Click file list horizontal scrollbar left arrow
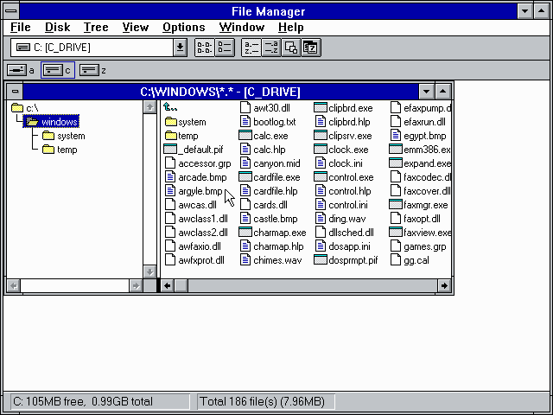The image size is (553, 415). pyautogui.click(x=168, y=286)
